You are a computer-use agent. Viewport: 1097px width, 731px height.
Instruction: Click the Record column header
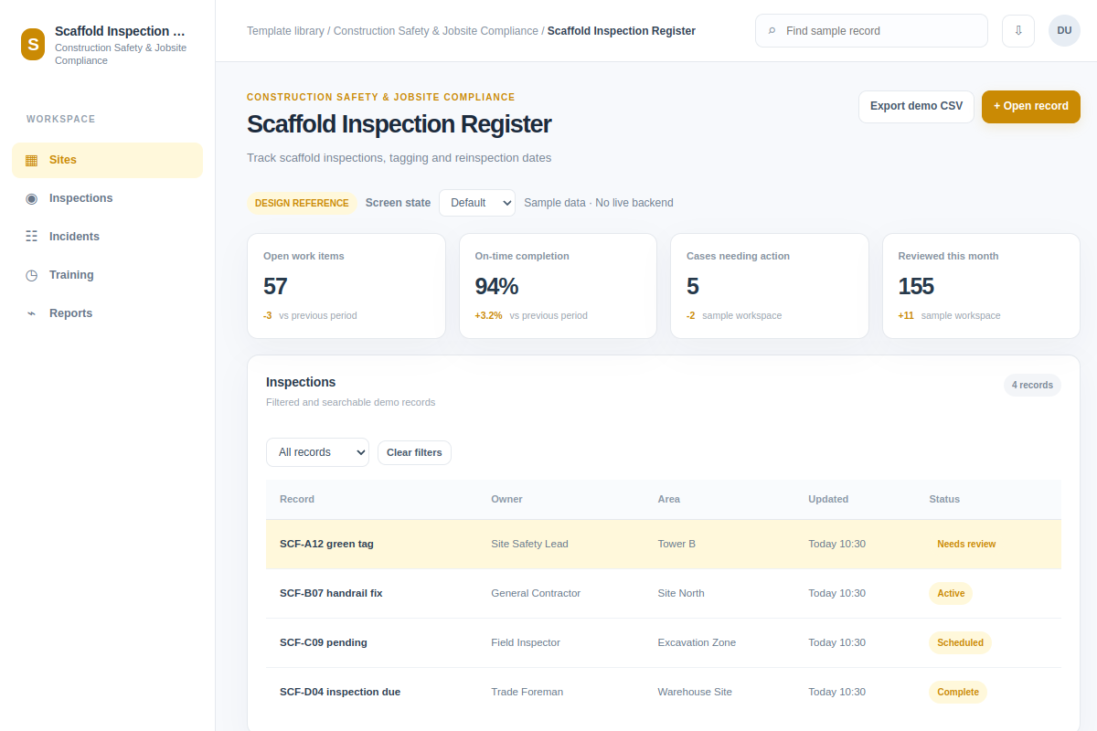(297, 499)
